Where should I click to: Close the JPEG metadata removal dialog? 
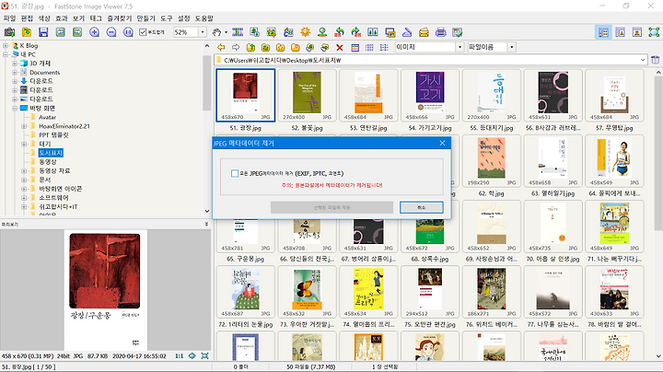[x=442, y=143]
